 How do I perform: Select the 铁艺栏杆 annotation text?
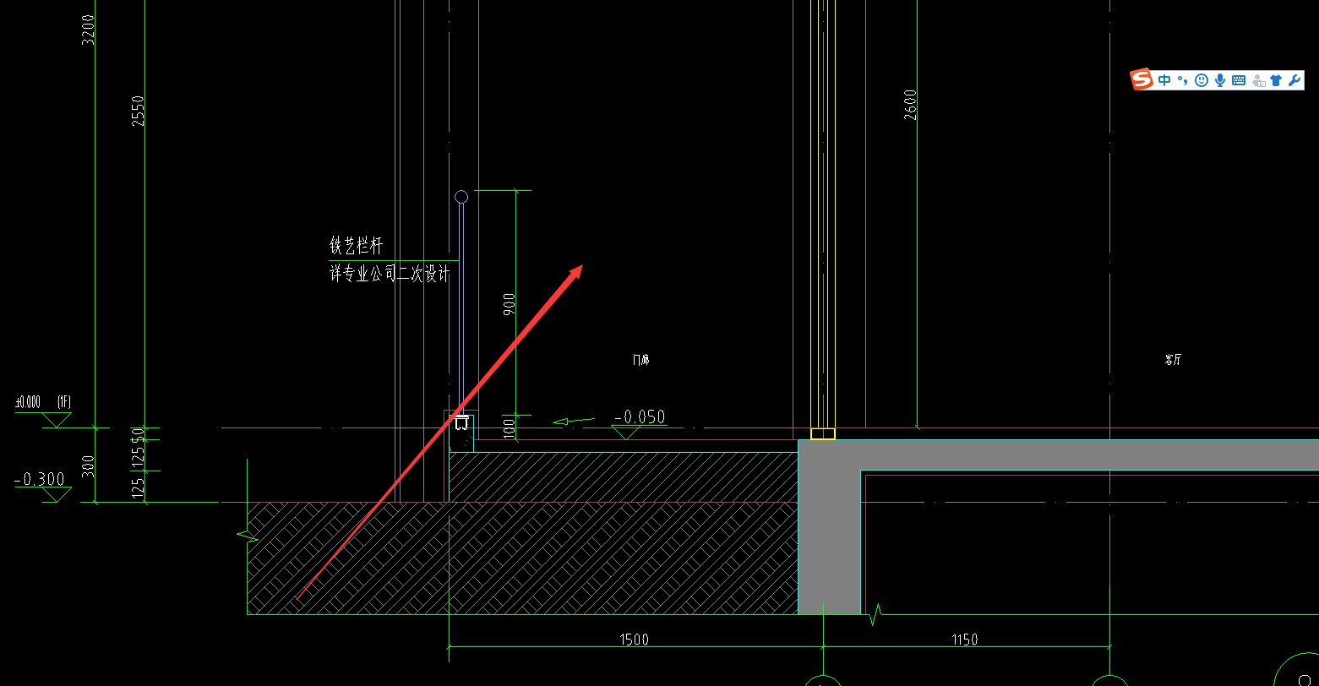click(356, 246)
